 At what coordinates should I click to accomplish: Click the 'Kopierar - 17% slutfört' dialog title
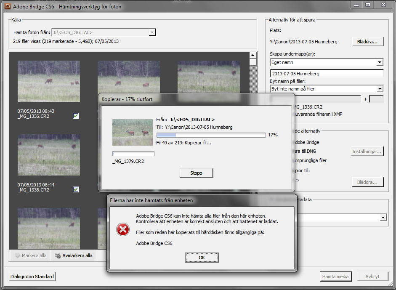[127, 99]
